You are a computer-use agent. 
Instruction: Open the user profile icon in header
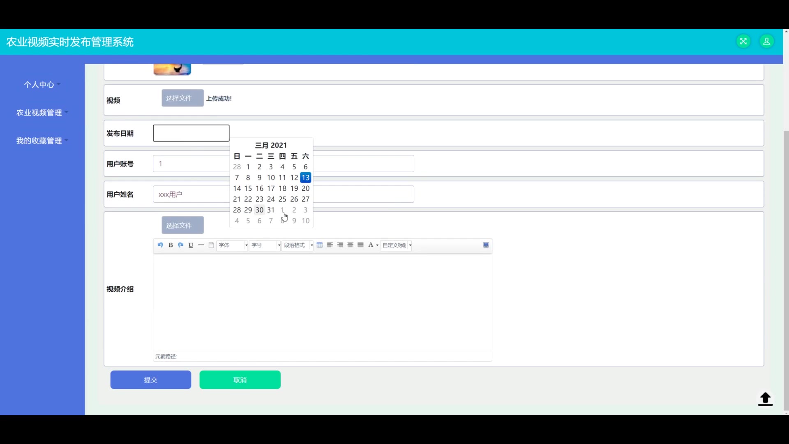coord(766,42)
